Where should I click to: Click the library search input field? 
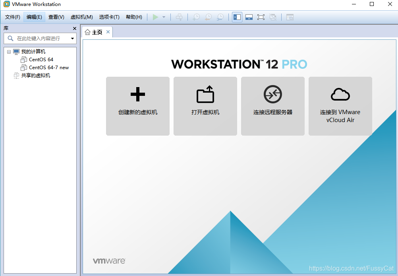click(x=40, y=38)
